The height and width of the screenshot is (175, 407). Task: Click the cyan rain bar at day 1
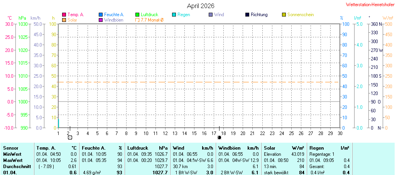point(59,123)
